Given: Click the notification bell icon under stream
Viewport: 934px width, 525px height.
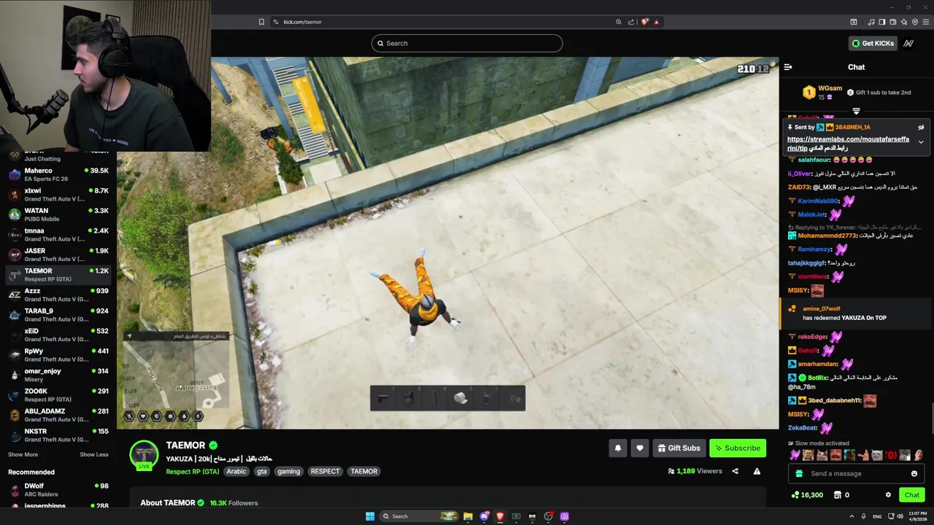Looking at the screenshot, I should [618, 448].
